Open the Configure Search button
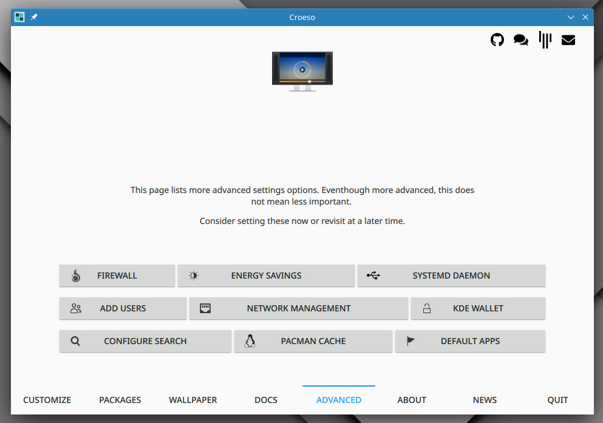 click(145, 341)
